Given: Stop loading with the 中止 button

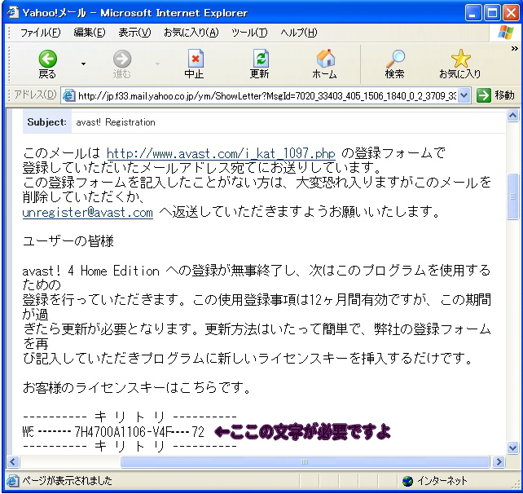Looking at the screenshot, I should point(195,64).
